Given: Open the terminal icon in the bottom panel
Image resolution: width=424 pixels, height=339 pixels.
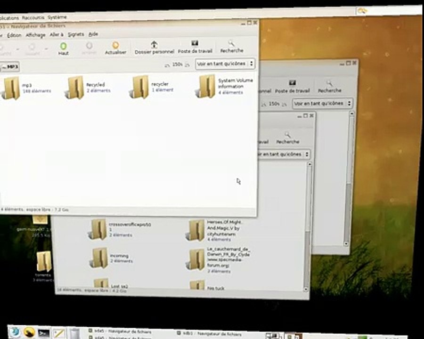Looking at the screenshot, I should [44, 333].
